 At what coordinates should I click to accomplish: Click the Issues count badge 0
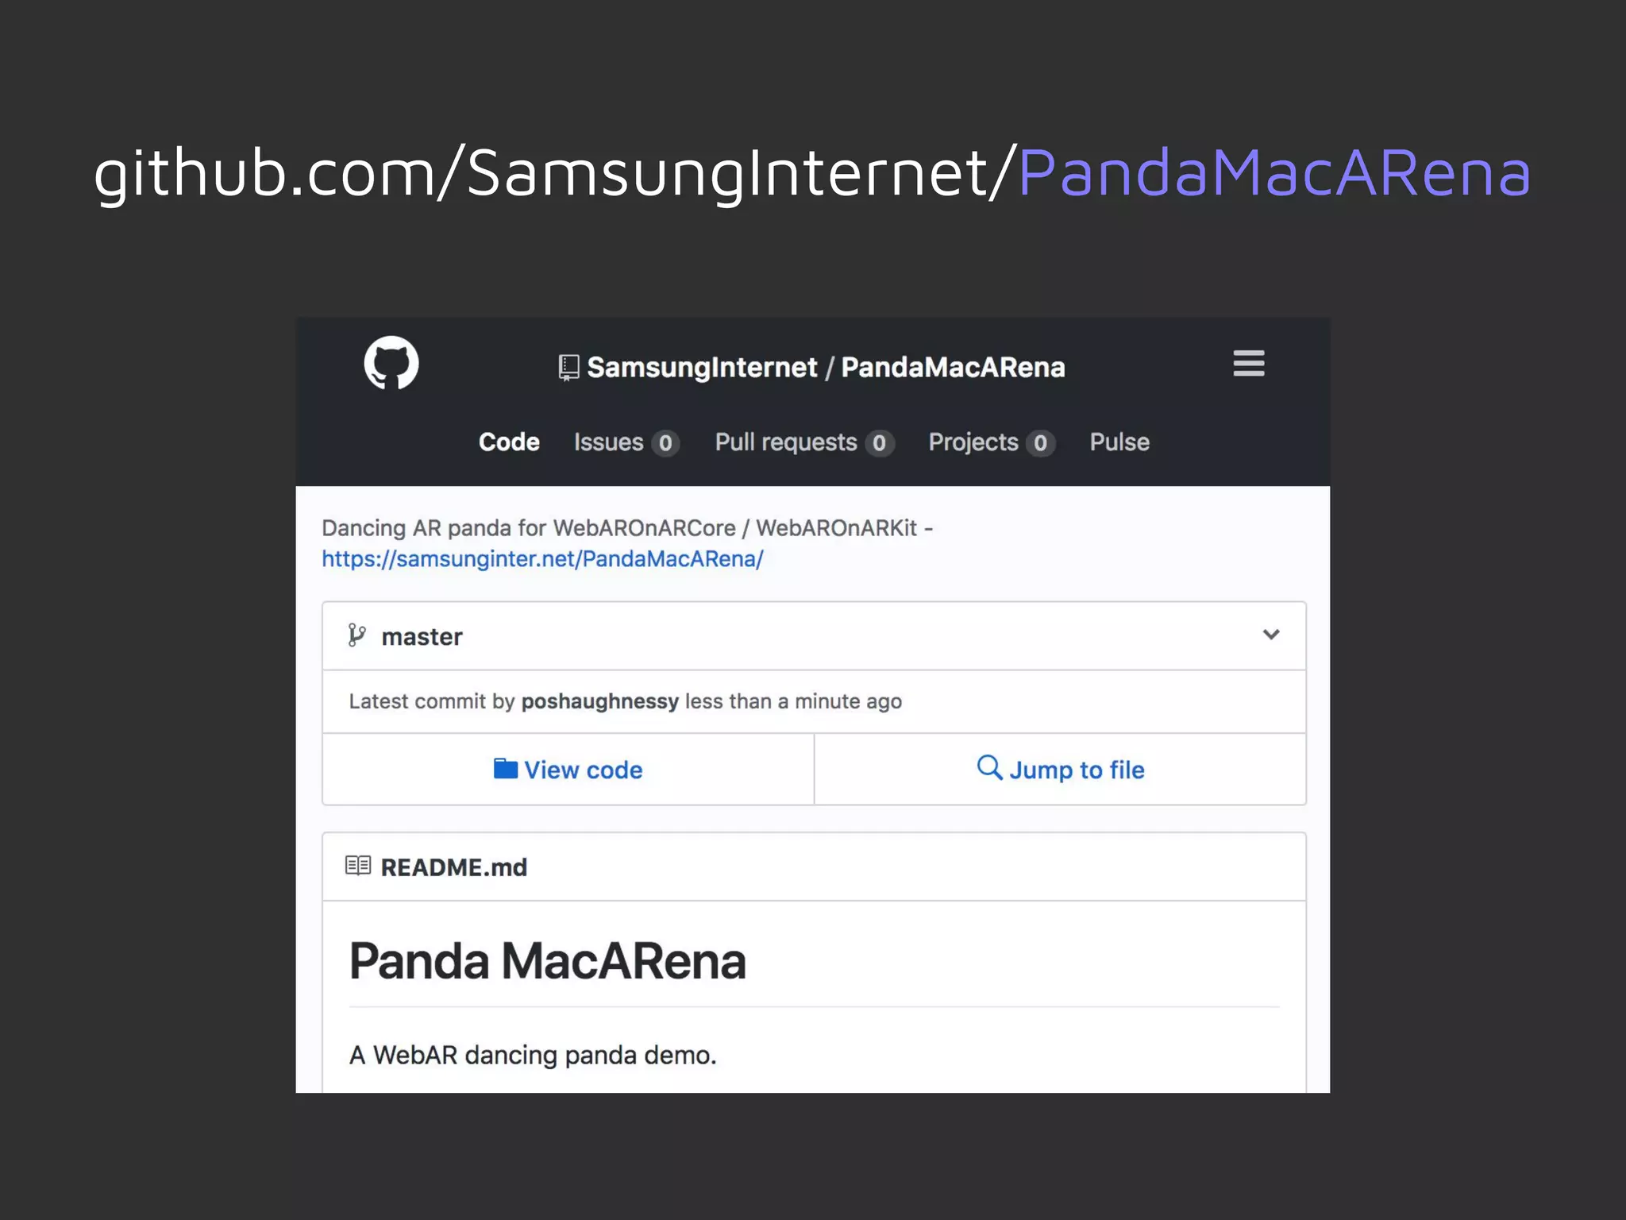pyautogui.click(x=665, y=443)
